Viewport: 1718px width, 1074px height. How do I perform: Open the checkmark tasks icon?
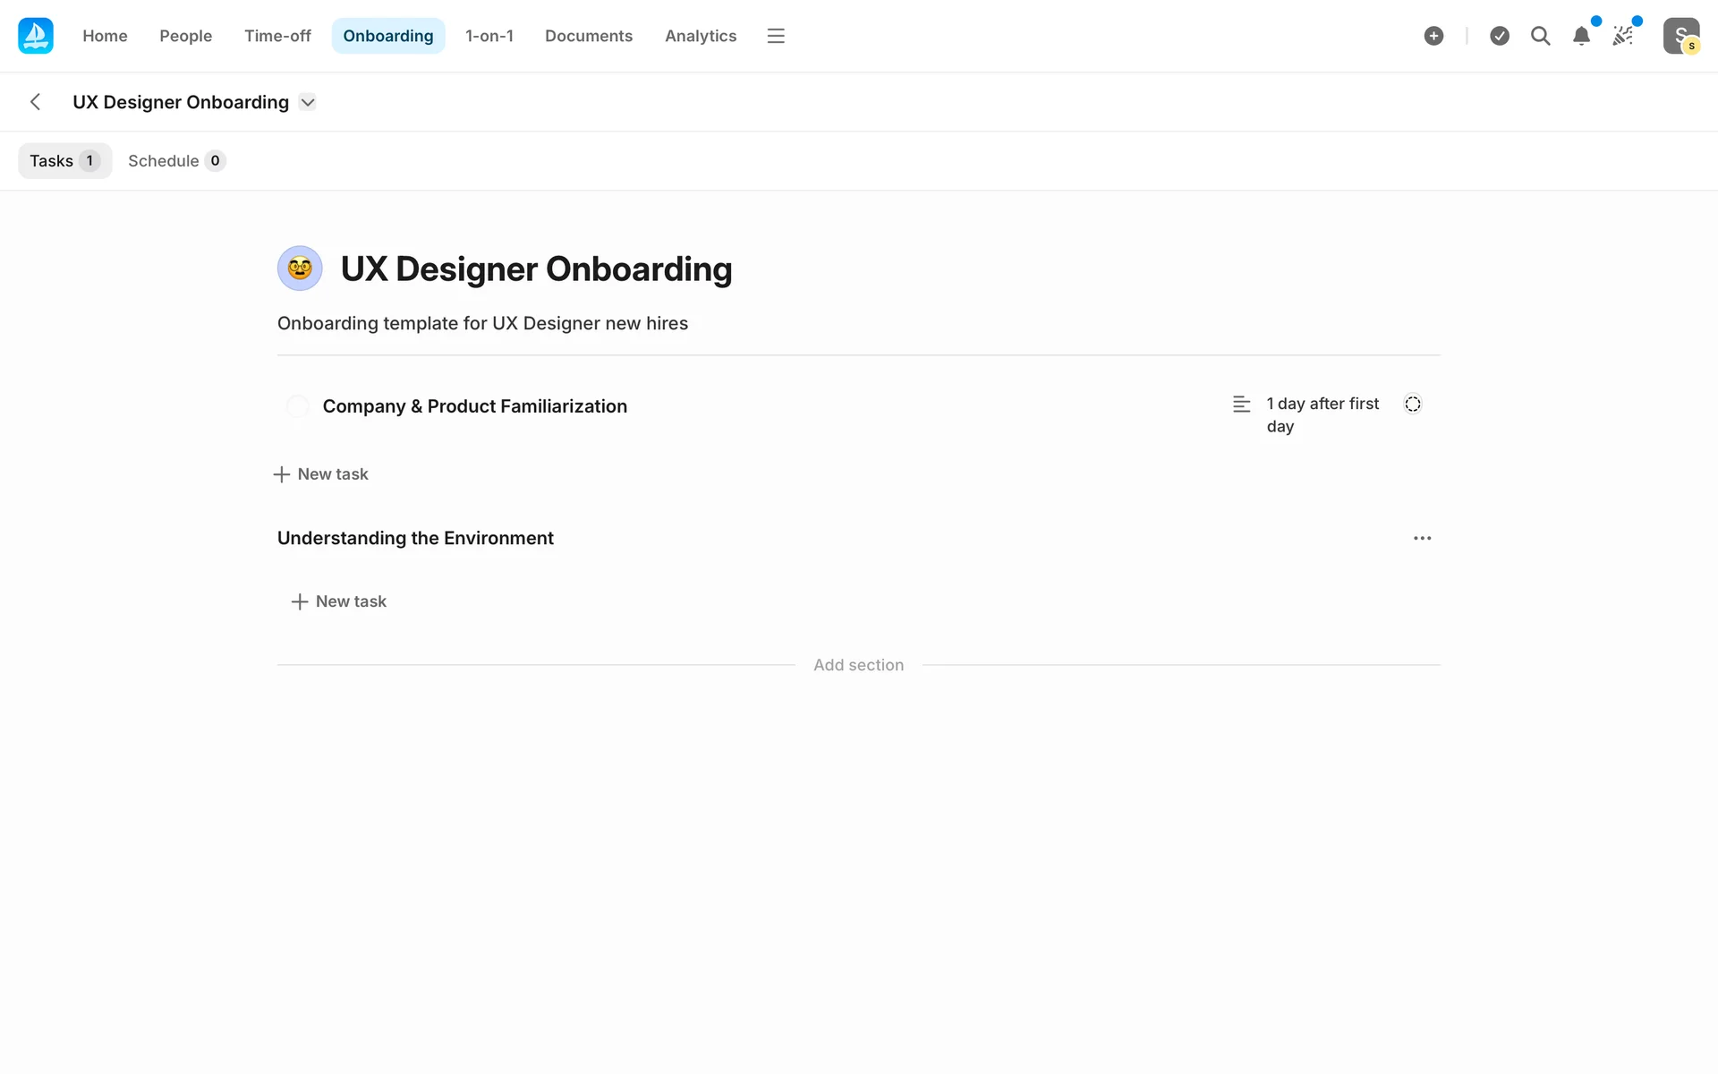pyautogui.click(x=1500, y=36)
